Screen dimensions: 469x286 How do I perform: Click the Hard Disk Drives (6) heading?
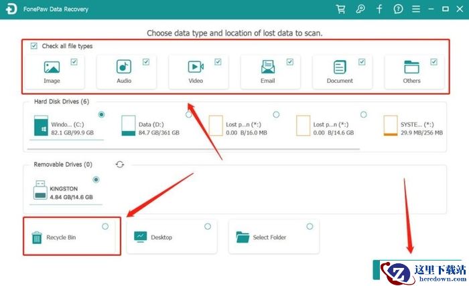pos(62,102)
